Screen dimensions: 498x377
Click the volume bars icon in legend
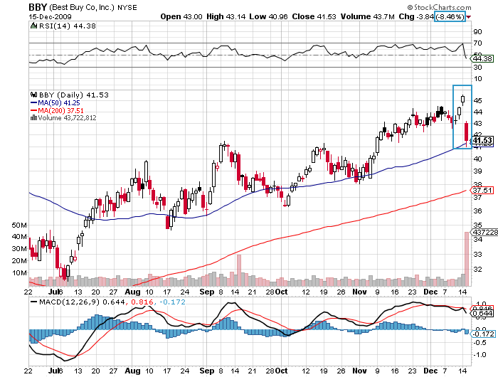click(33, 118)
